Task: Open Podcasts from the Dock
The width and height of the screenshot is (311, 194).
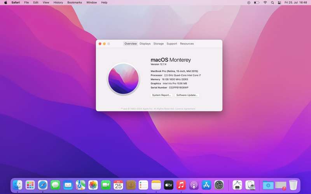Action: coord(194,185)
